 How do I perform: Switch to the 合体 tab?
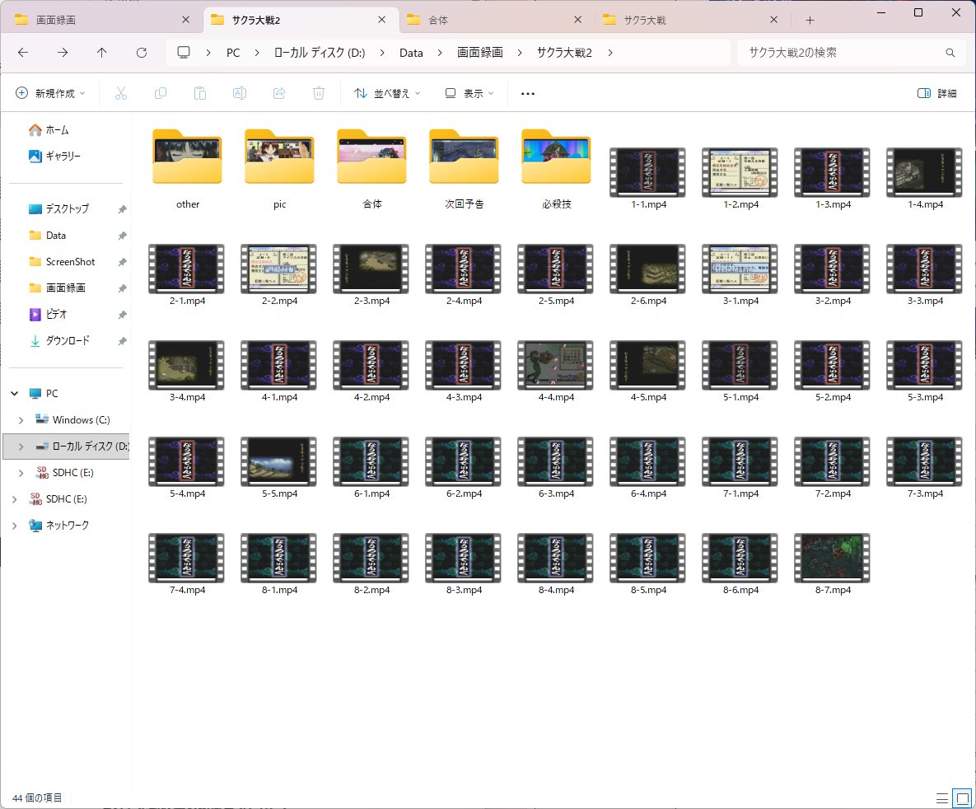[495, 20]
